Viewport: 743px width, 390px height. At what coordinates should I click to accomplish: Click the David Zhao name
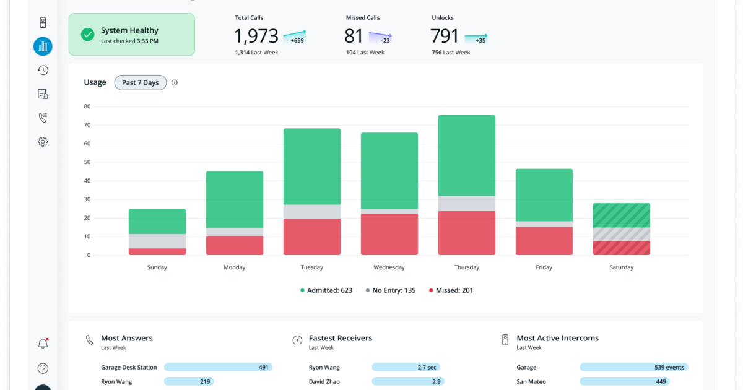coord(324,382)
